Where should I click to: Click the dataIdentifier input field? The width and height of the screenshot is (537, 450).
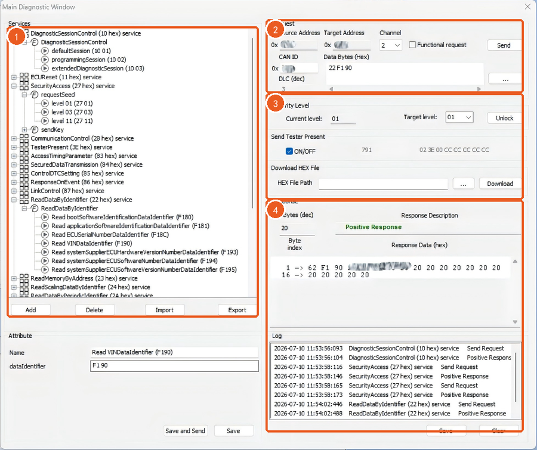coord(174,366)
